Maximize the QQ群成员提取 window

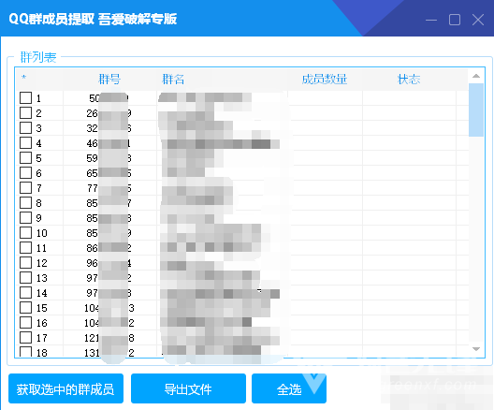[x=455, y=20]
